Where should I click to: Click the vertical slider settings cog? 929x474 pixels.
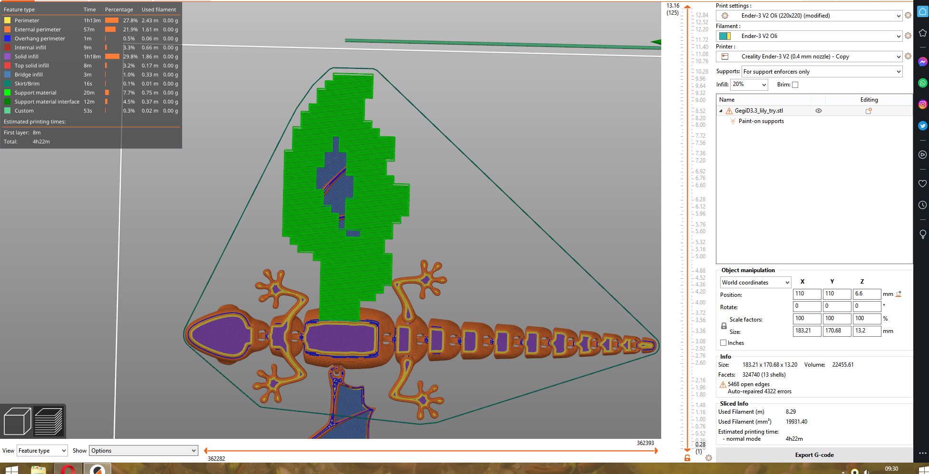(709, 458)
